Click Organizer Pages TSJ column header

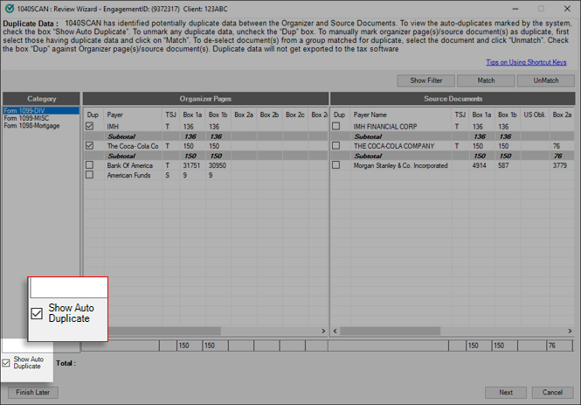pyautogui.click(x=171, y=115)
